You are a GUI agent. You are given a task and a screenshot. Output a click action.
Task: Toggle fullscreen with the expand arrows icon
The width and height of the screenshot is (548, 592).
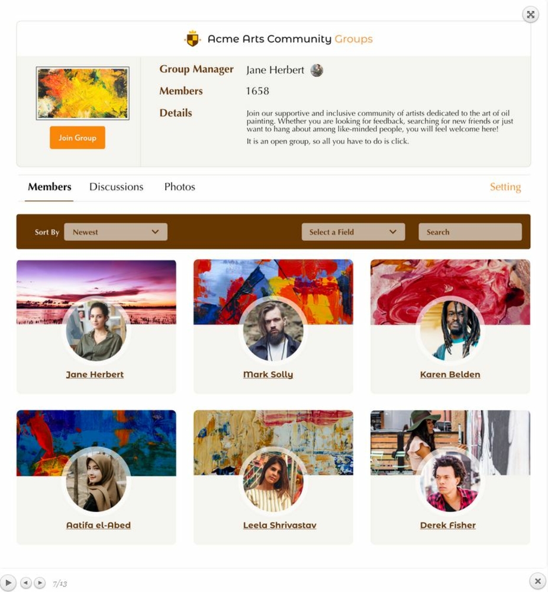[531, 15]
